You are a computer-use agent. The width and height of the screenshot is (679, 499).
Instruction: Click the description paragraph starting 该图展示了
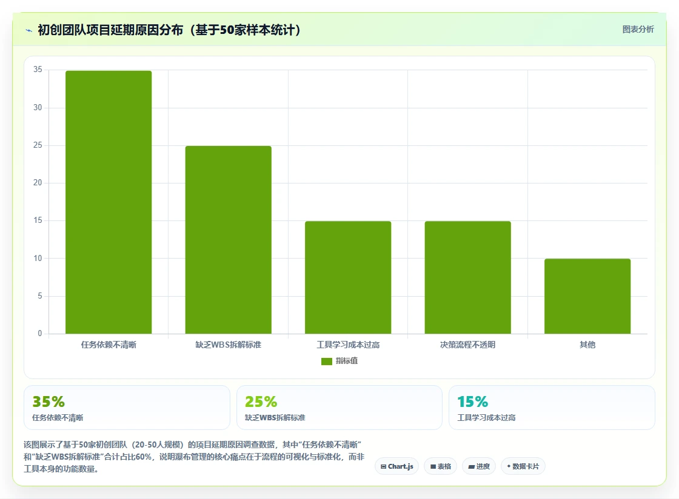coord(194,457)
